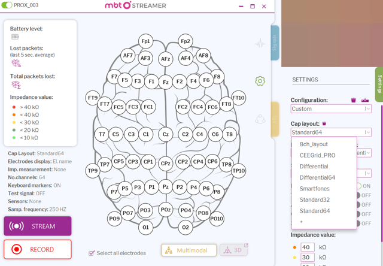Select the Fp2 electrode
Screen dimensions: 383x266
[186, 41]
